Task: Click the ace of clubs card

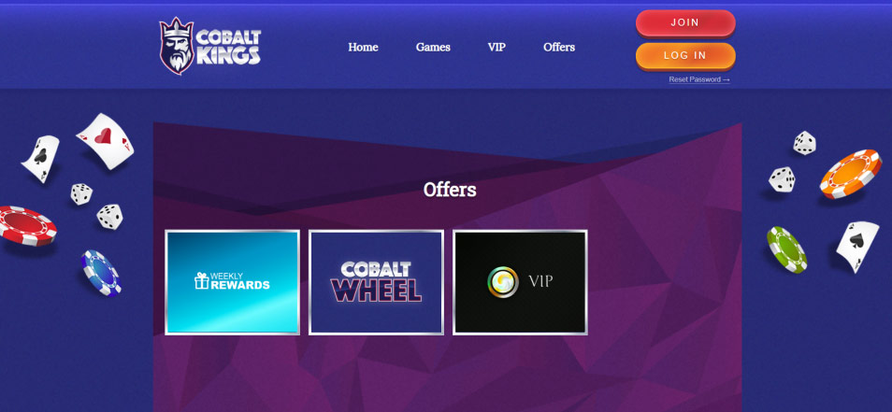Action: point(40,159)
